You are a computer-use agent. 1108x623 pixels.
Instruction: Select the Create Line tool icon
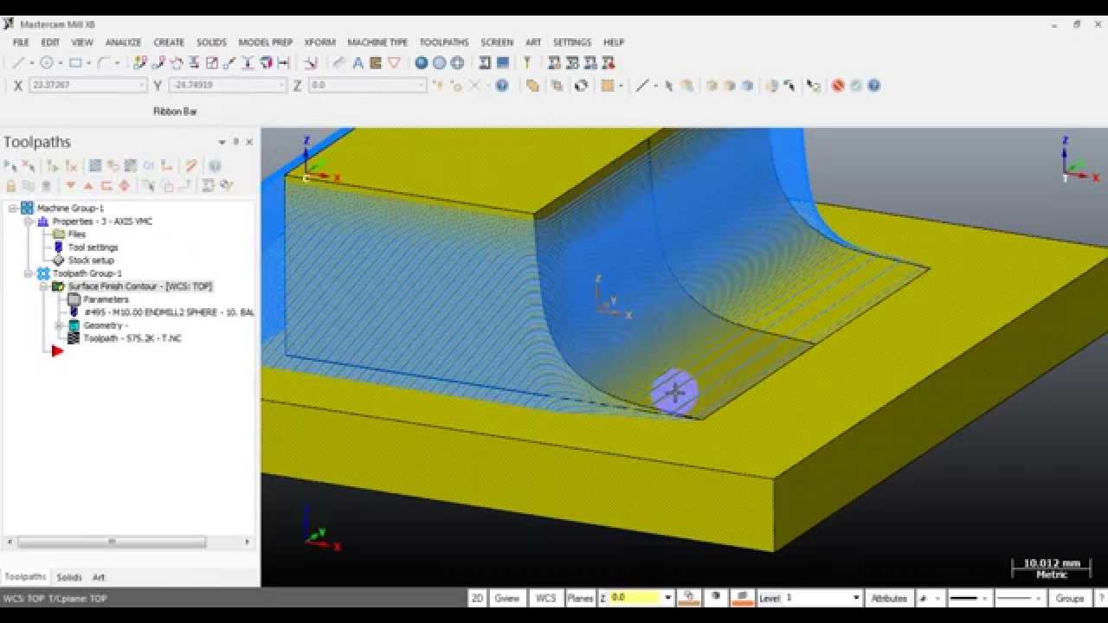pos(18,63)
